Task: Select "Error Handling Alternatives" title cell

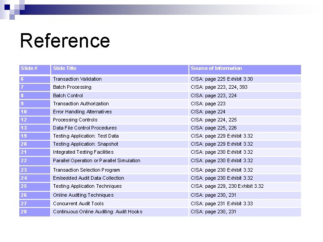Action: [x=120, y=112]
